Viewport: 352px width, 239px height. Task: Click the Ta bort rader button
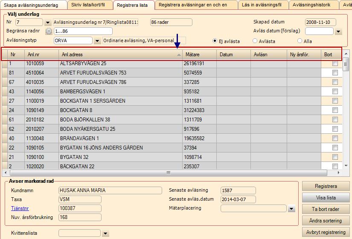click(326, 209)
